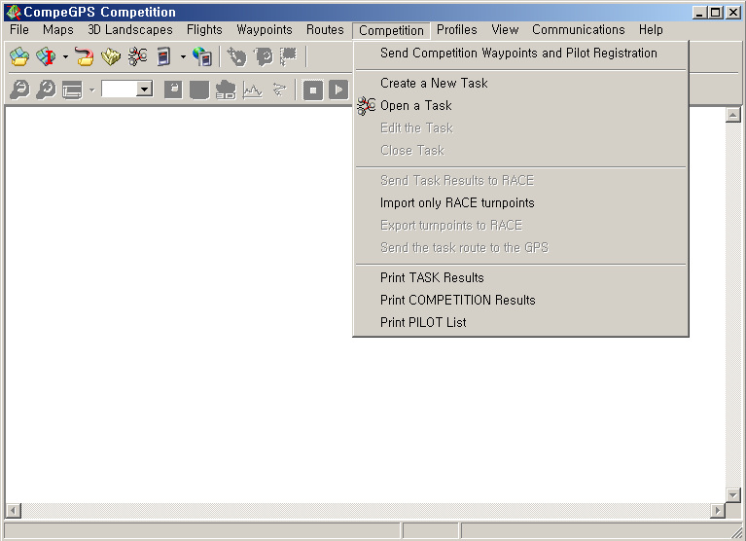Click the open track icon with red ribbon

(x=85, y=56)
